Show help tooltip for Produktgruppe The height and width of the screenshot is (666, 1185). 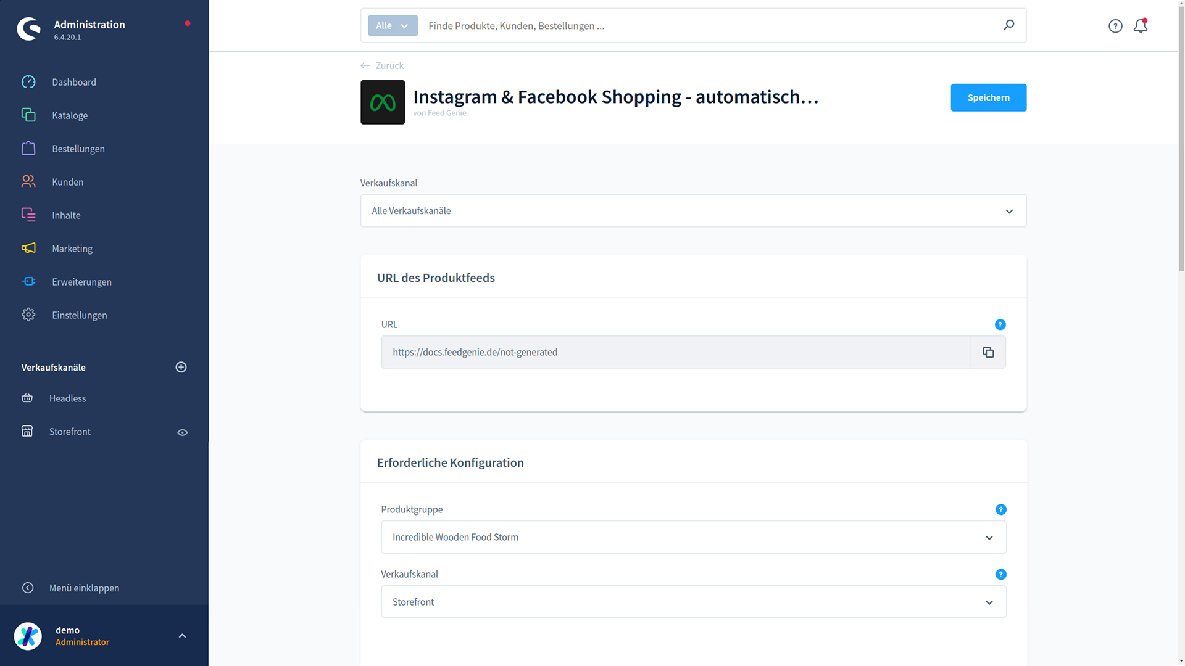(1000, 509)
